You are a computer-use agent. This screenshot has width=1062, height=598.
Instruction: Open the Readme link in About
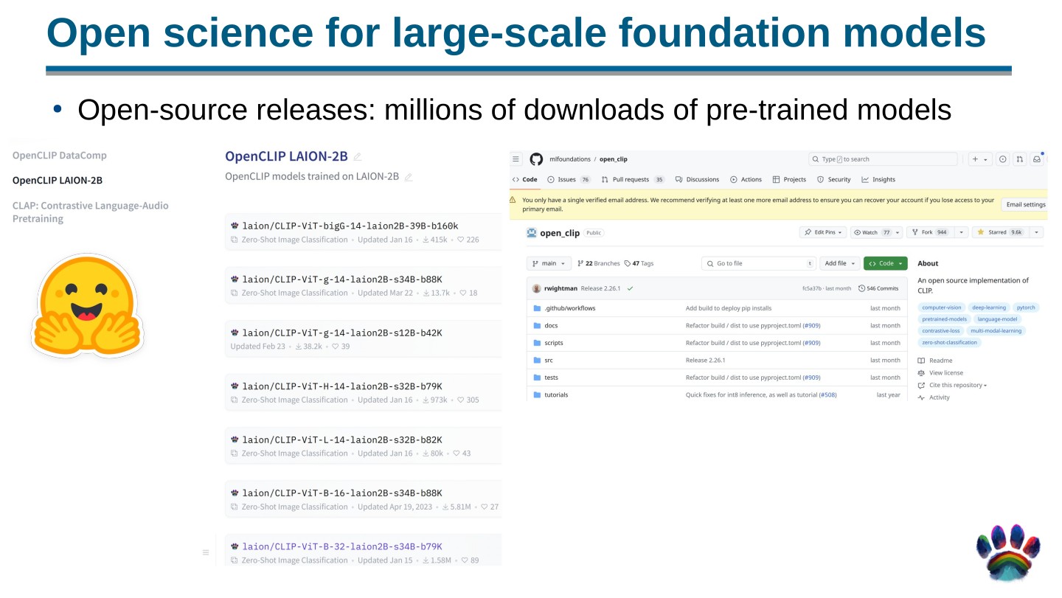[x=935, y=361]
